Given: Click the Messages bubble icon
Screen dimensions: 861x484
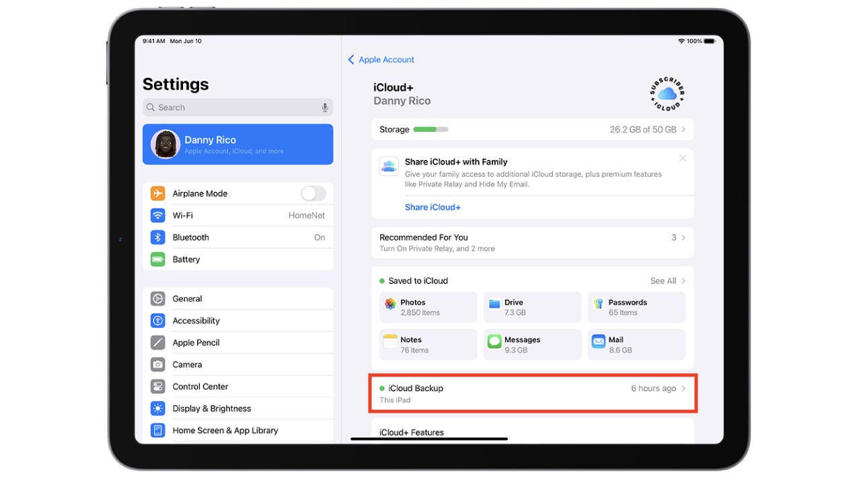Looking at the screenshot, I should click(x=494, y=341).
